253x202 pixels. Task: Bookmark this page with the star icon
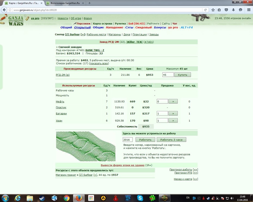click(x=213, y=10)
